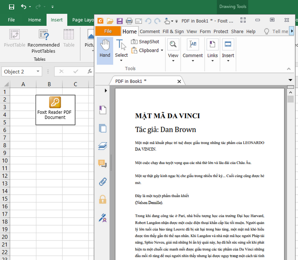Open the Comments panel

(103, 164)
